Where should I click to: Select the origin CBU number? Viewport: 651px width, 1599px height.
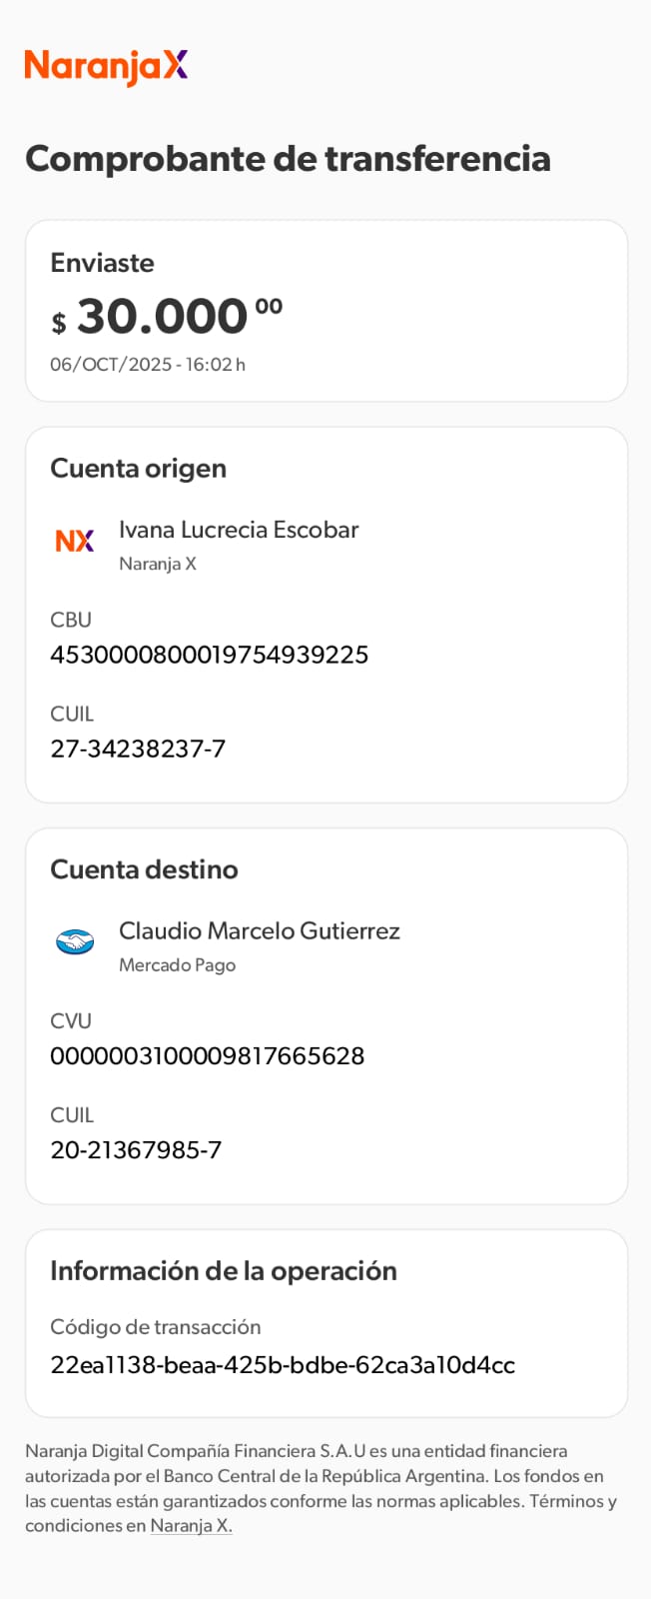coord(209,655)
